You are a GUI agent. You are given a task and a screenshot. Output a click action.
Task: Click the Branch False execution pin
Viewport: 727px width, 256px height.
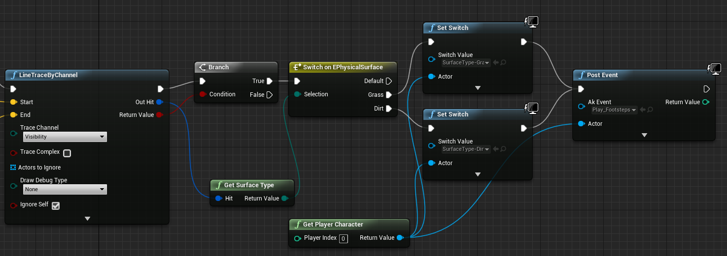[x=270, y=95]
